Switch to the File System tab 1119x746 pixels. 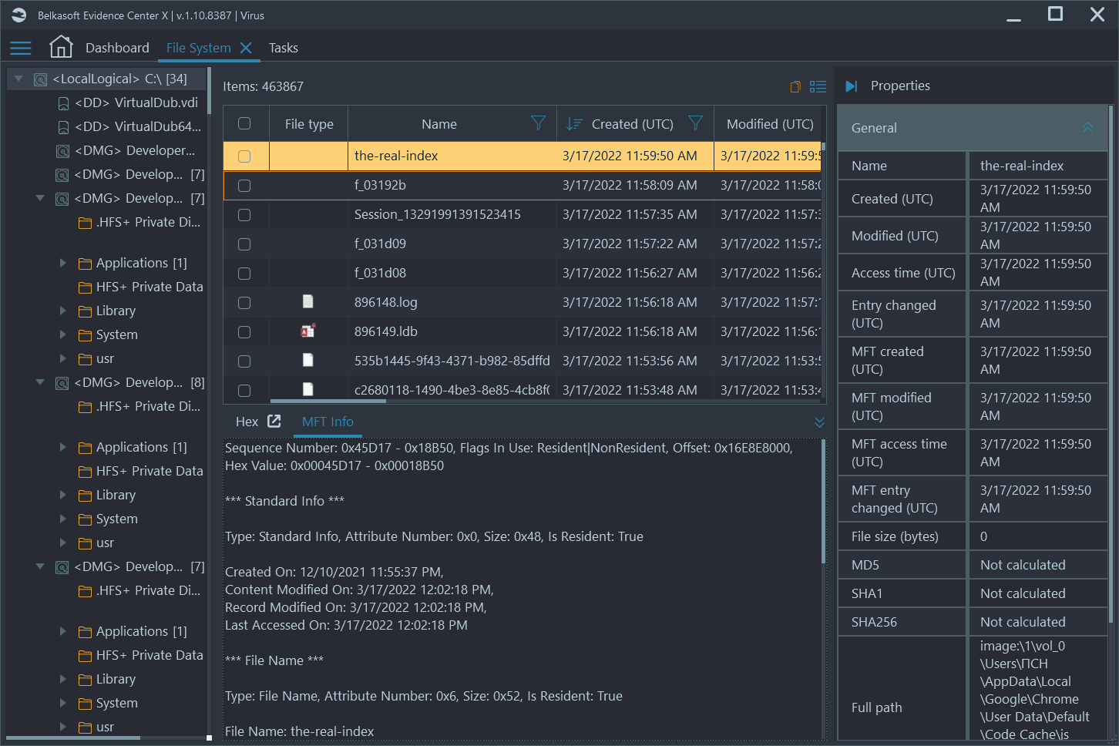pyautogui.click(x=199, y=48)
